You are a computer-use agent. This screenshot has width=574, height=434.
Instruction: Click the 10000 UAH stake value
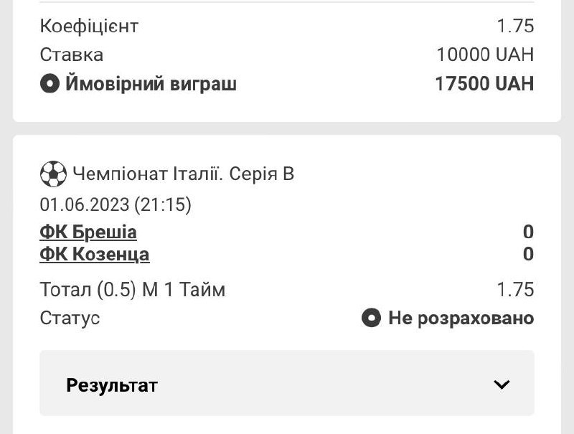coord(485,55)
